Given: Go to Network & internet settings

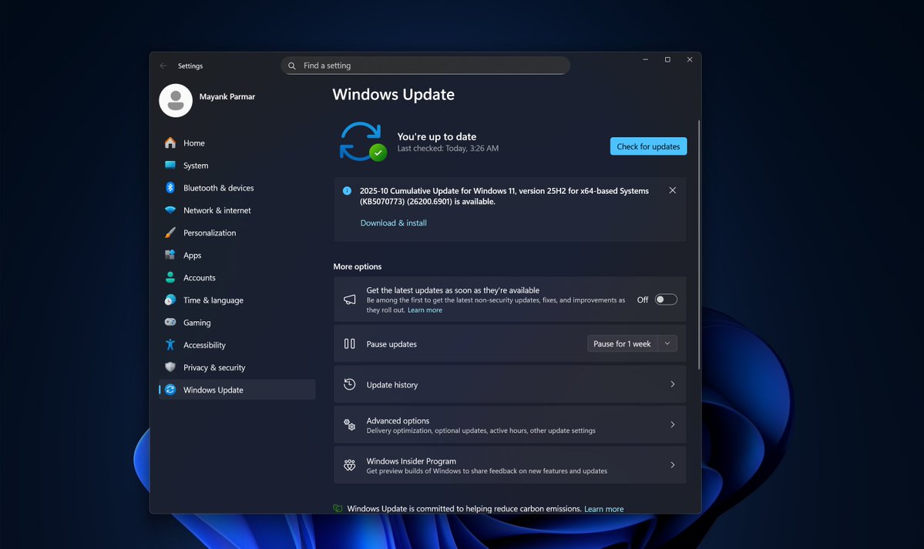Looking at the screenshot, I should [x=237, y=210].
